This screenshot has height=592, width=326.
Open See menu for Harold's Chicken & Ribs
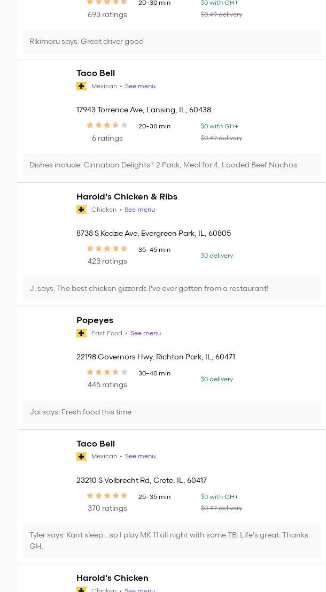[139, 210]
